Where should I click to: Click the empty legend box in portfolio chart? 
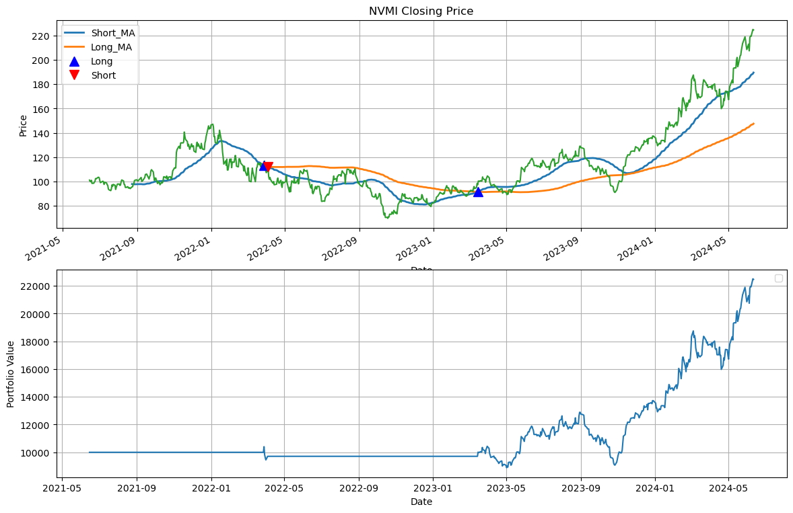[x=779, y=278]
